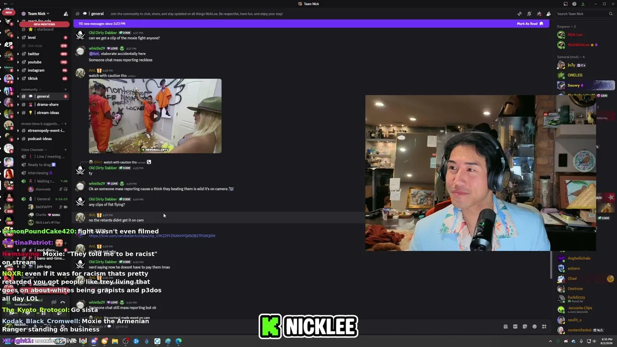Join Ready to drag voice channel

43,165
